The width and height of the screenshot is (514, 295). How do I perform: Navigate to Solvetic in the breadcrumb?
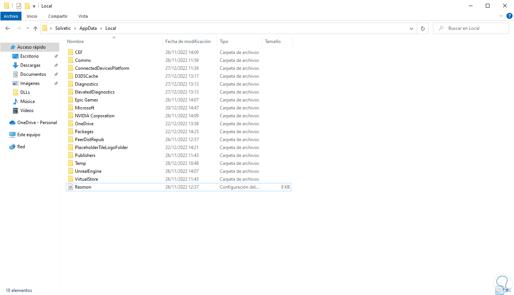[x=63, y=28]
